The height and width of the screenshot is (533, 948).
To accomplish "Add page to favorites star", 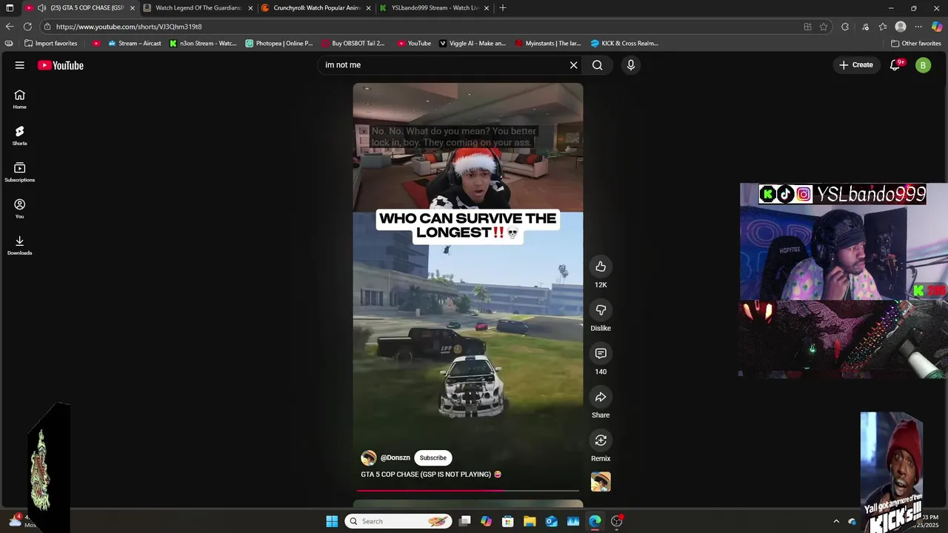I will [824, 27].
